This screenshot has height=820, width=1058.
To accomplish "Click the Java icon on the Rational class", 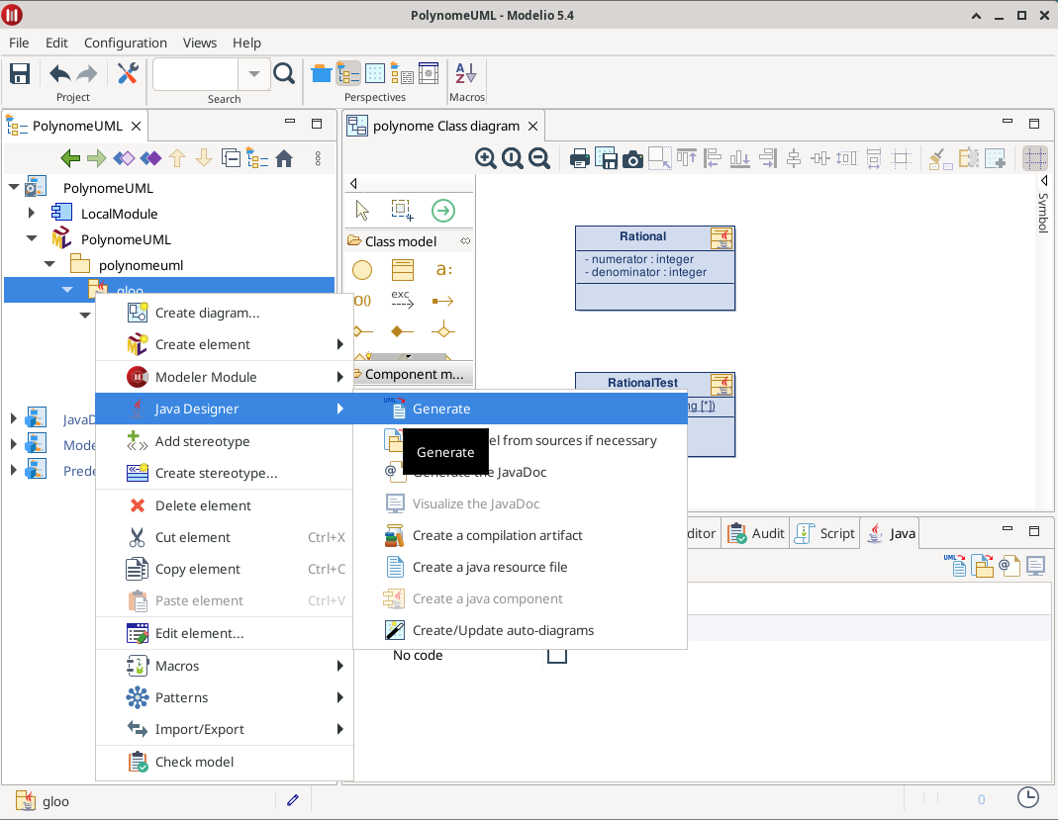I will tap(721, 238).
